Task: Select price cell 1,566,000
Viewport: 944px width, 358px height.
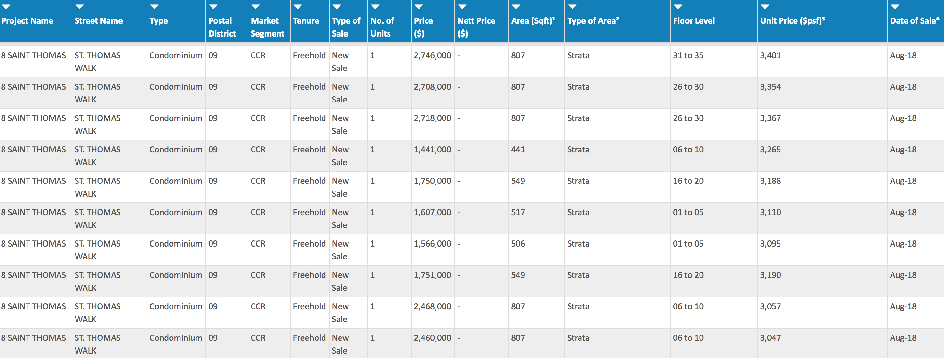Action: pos(432,244)
